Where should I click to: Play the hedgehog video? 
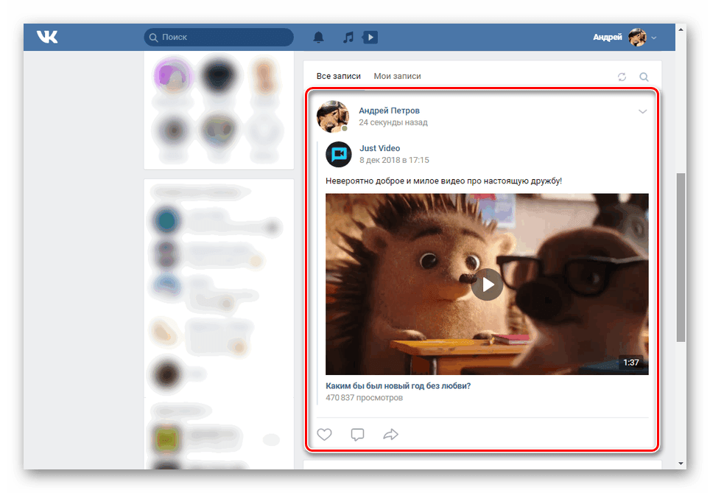click(x=487, y=284)
